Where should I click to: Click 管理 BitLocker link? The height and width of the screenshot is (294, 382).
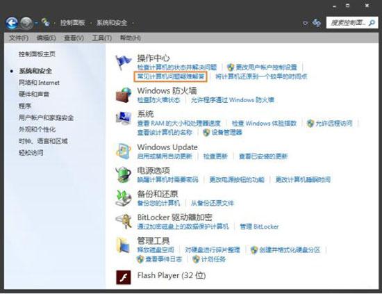coord(259,227)
